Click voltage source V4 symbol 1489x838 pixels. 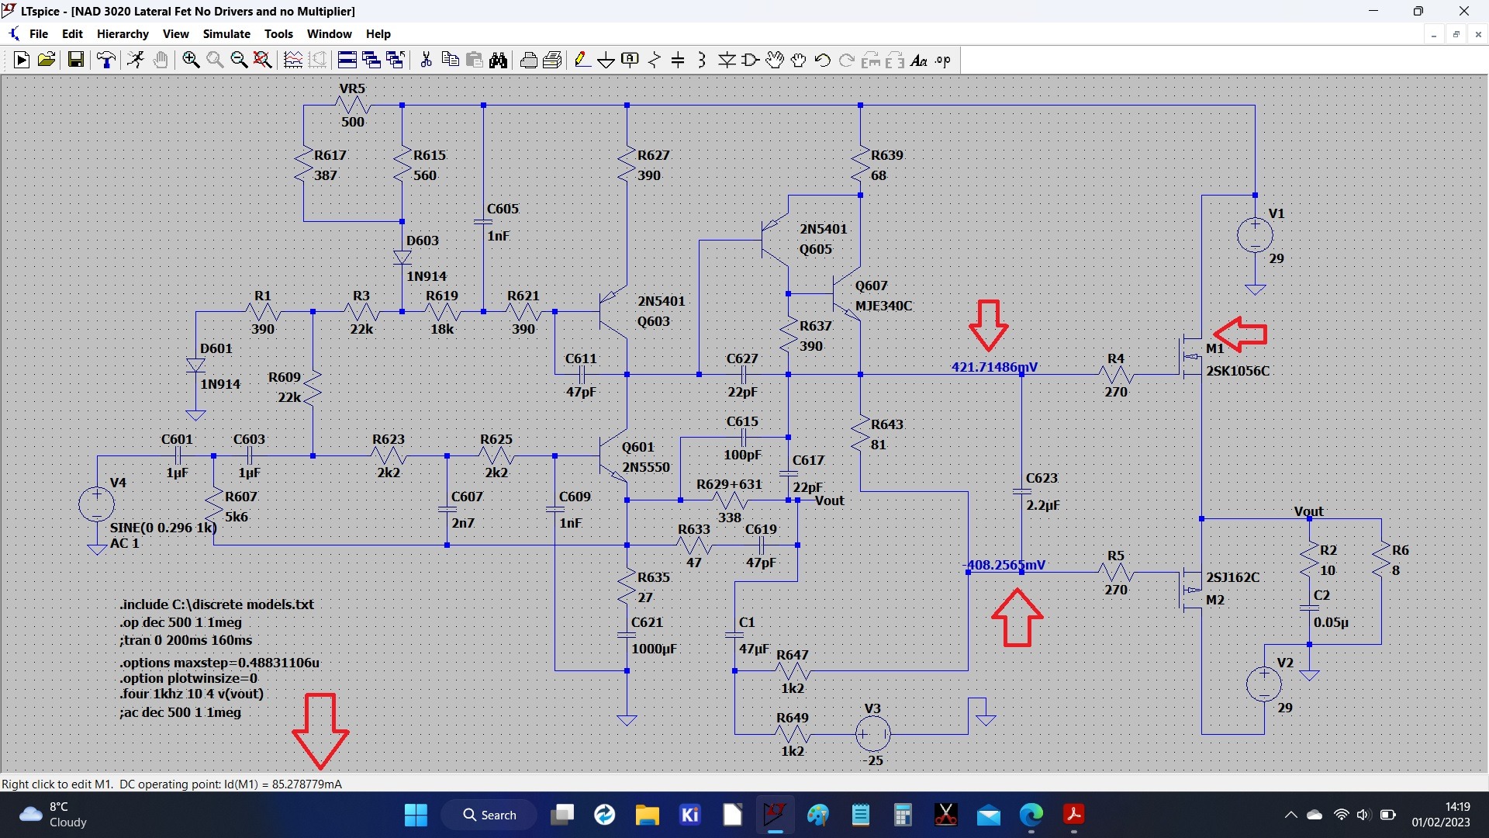point(97,504)
